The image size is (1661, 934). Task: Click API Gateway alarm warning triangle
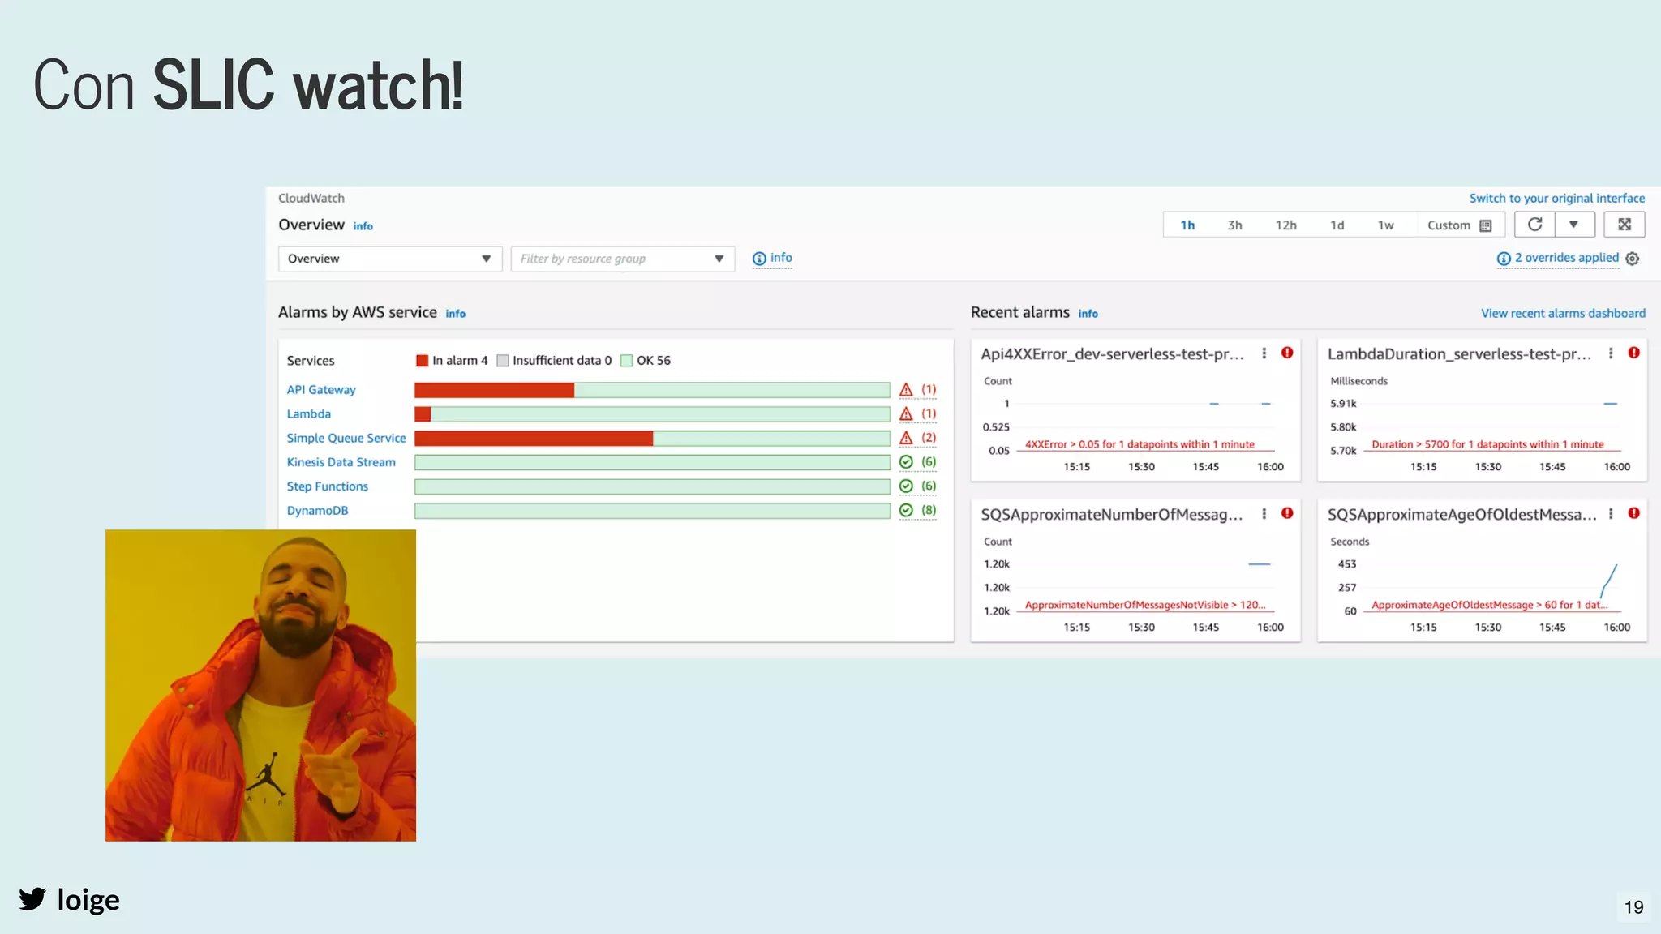pyautogui.click(x=906, y=390)
